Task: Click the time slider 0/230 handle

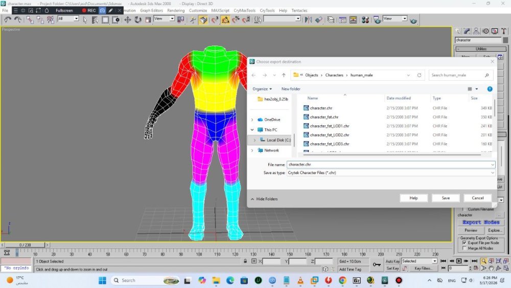Action: tap(25, 245)
